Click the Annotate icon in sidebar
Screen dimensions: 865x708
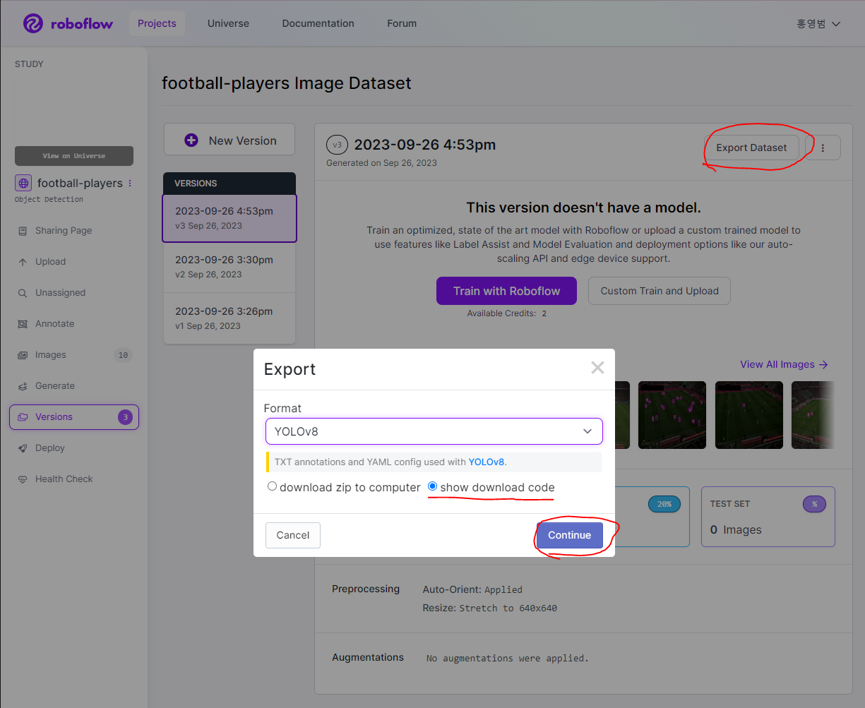22,324
